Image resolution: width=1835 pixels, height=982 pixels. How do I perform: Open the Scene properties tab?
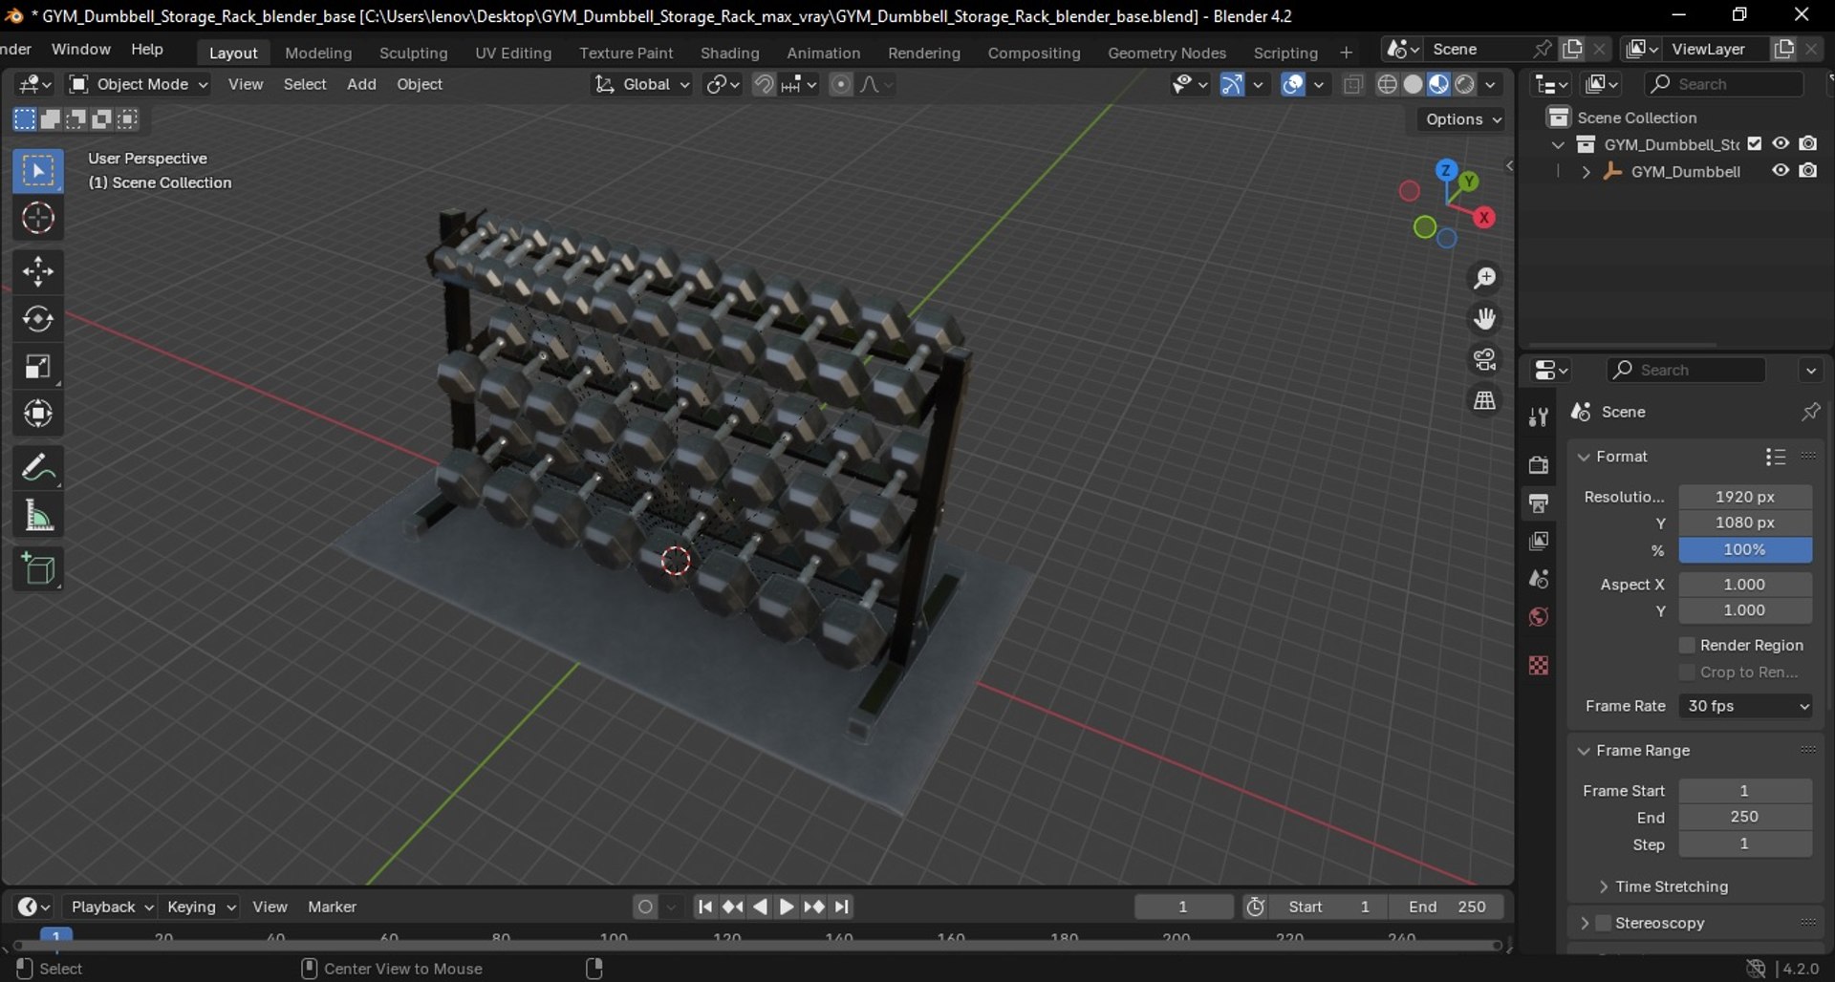pos(1538,579)
